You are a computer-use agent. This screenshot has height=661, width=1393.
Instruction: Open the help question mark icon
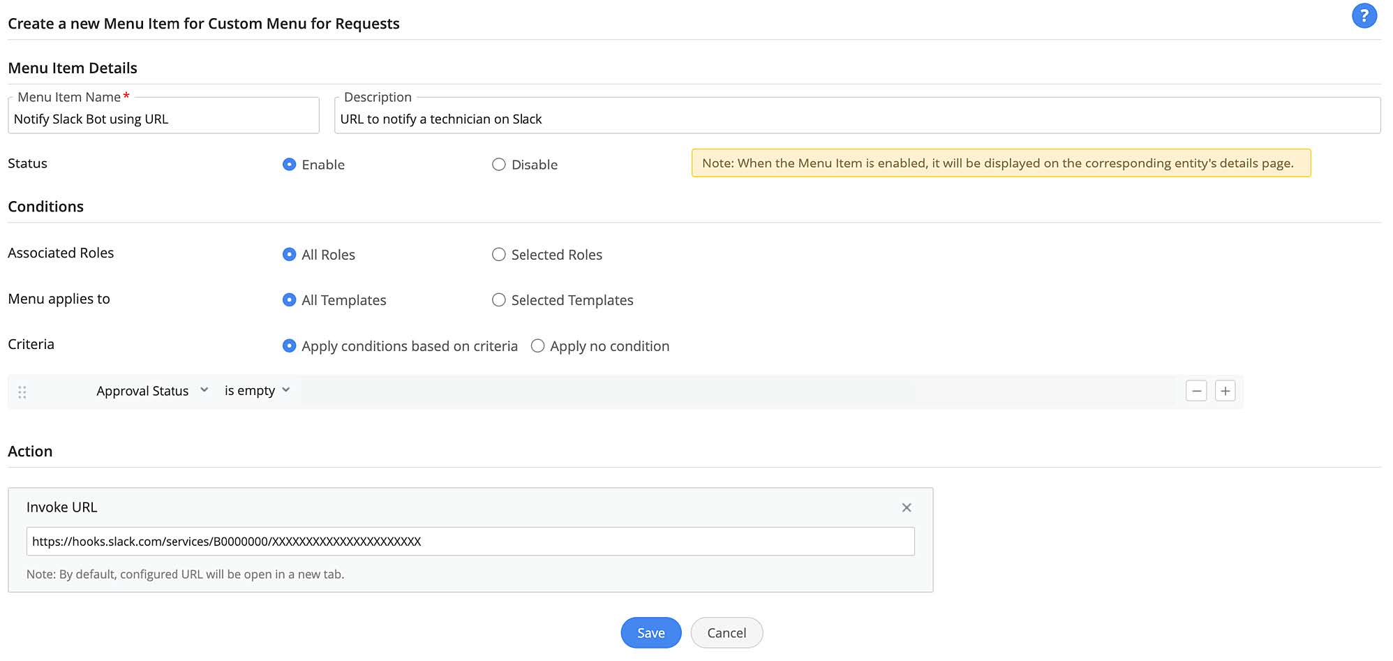click(1364, 15)
